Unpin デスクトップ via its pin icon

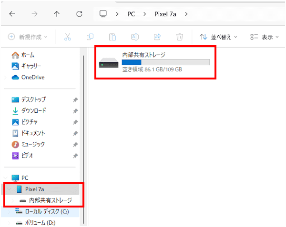click(75, 100)
